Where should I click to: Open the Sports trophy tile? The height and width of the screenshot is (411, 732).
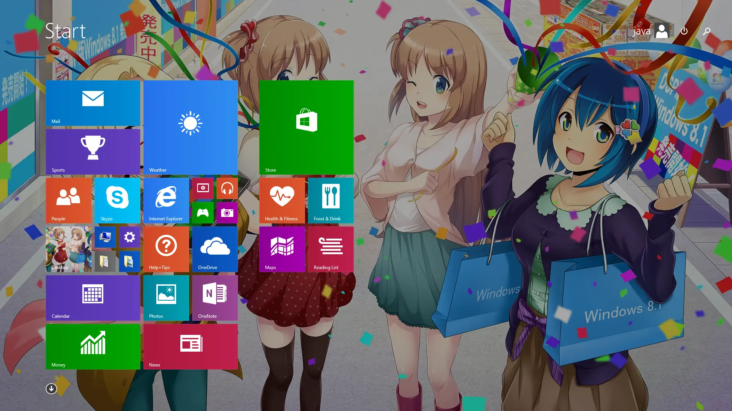[x=93, y=151]
